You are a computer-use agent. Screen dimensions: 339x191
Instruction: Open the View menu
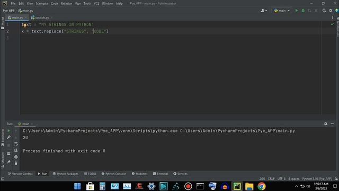click(30, 4)
